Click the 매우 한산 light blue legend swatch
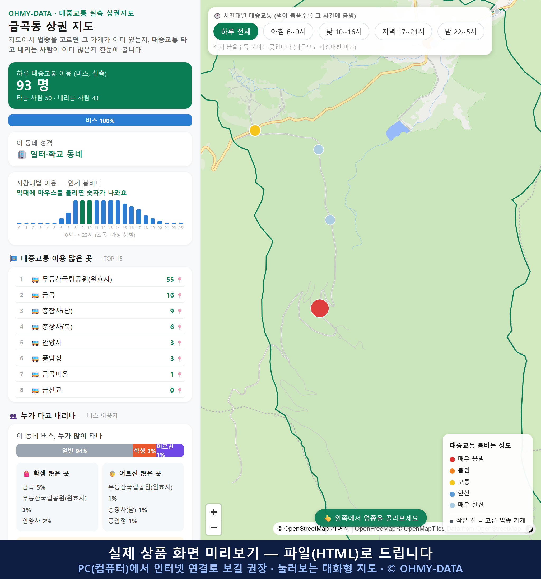Image resolution: width=541 pixels, height=579 pixels. coord(452,505)
